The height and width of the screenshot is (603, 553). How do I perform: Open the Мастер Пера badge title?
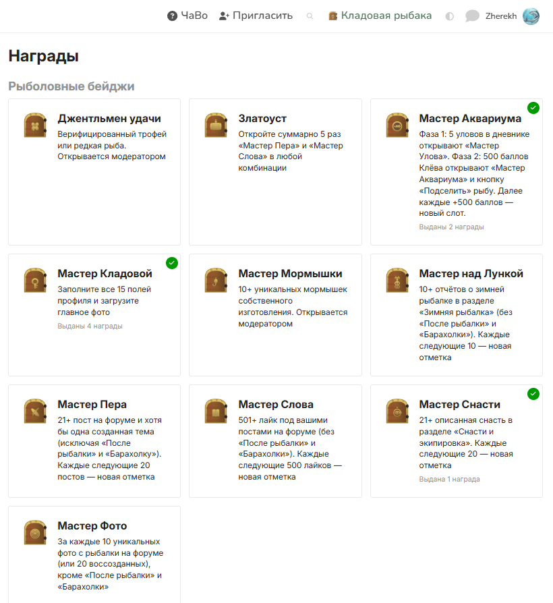pos(92,405)
